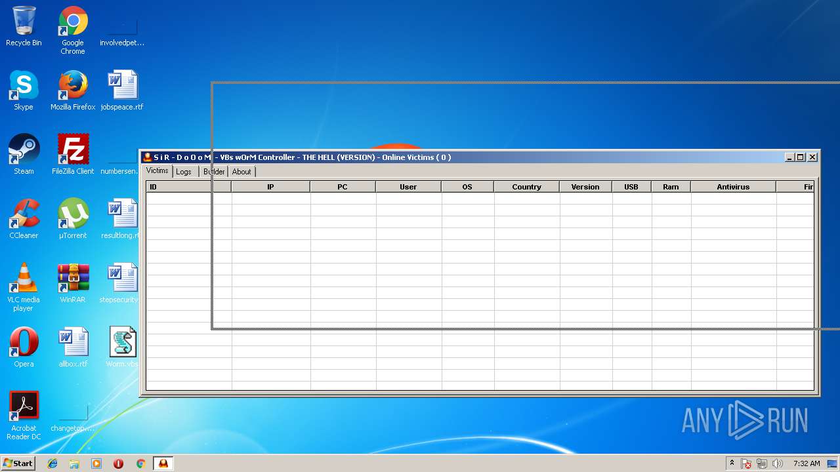Open CCleaner desktop shortcut

(24, 219)
